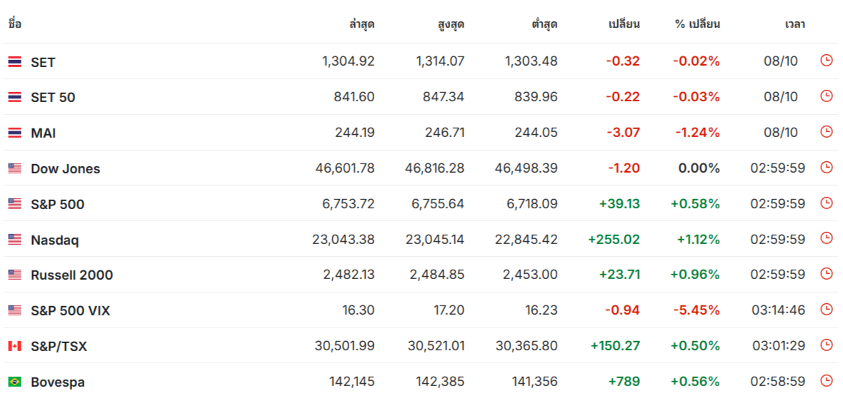Open the SET index link

[43, 62]
